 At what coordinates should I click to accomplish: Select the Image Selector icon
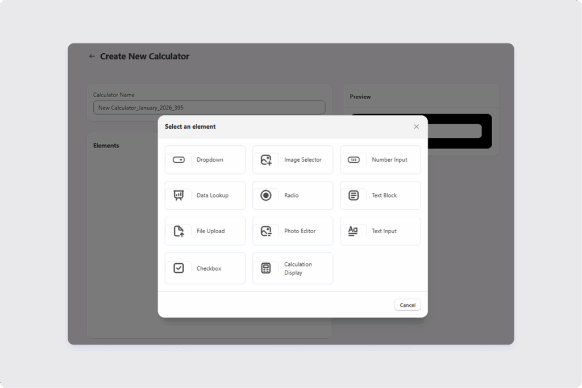266,160
